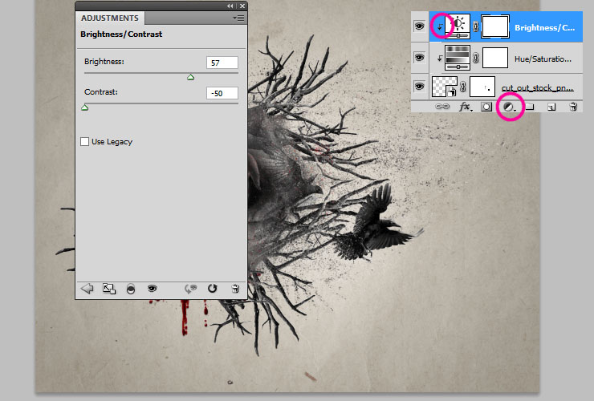Add a layer mask from Layers panel footer
Viewport: 594px width, 401px height.
point(486,106)
